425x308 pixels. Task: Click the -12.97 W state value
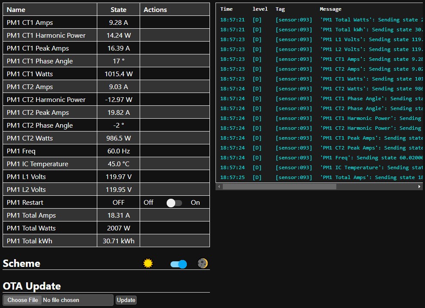[x=119, y=100]
